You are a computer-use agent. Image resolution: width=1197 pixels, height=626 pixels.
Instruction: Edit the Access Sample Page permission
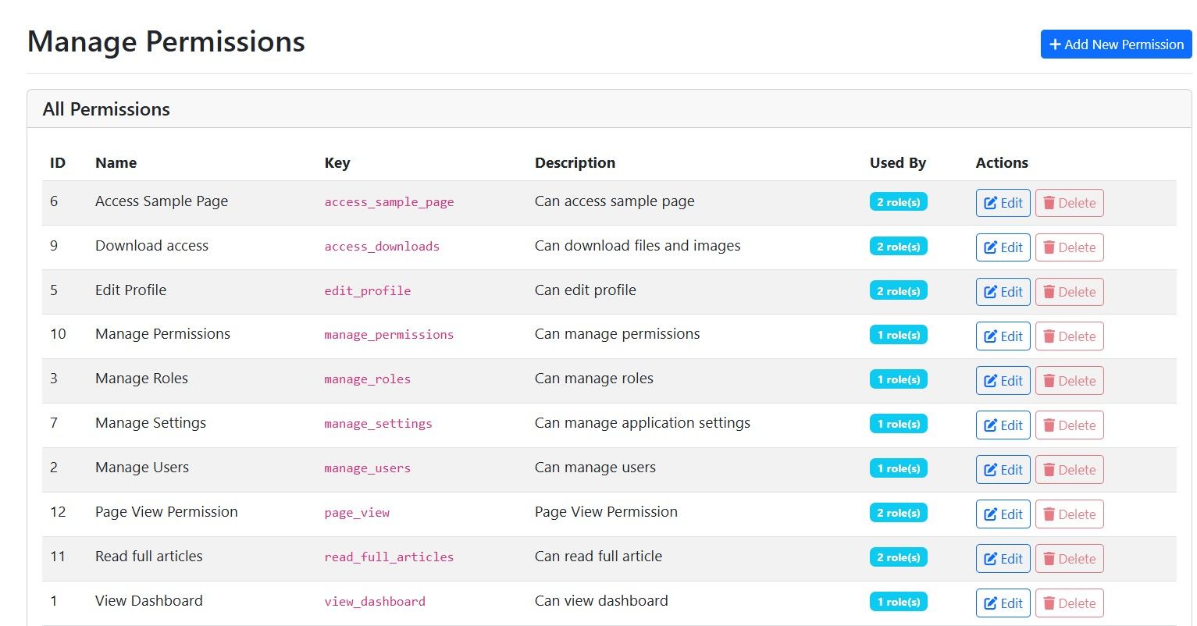1003,203
